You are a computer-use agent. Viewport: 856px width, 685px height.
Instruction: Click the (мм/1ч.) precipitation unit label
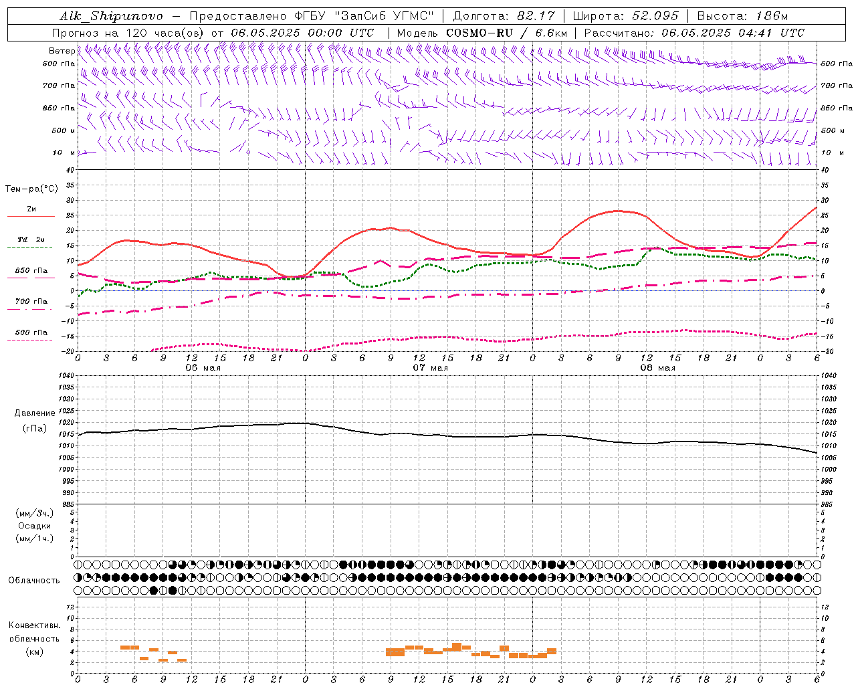35,539
